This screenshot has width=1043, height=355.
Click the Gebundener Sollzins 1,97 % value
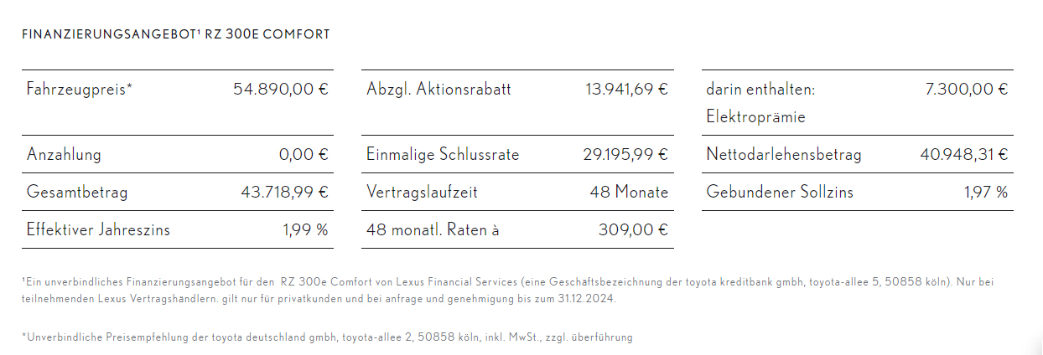pyautogui.click(x=986, y=193)
